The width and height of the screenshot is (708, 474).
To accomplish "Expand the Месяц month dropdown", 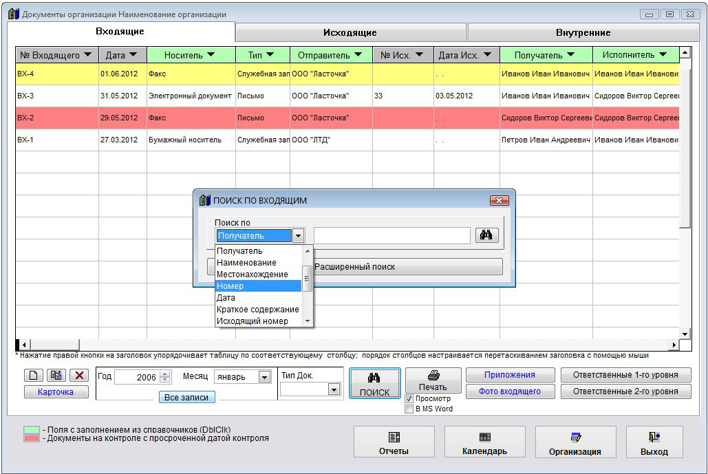I will point(264,377).
